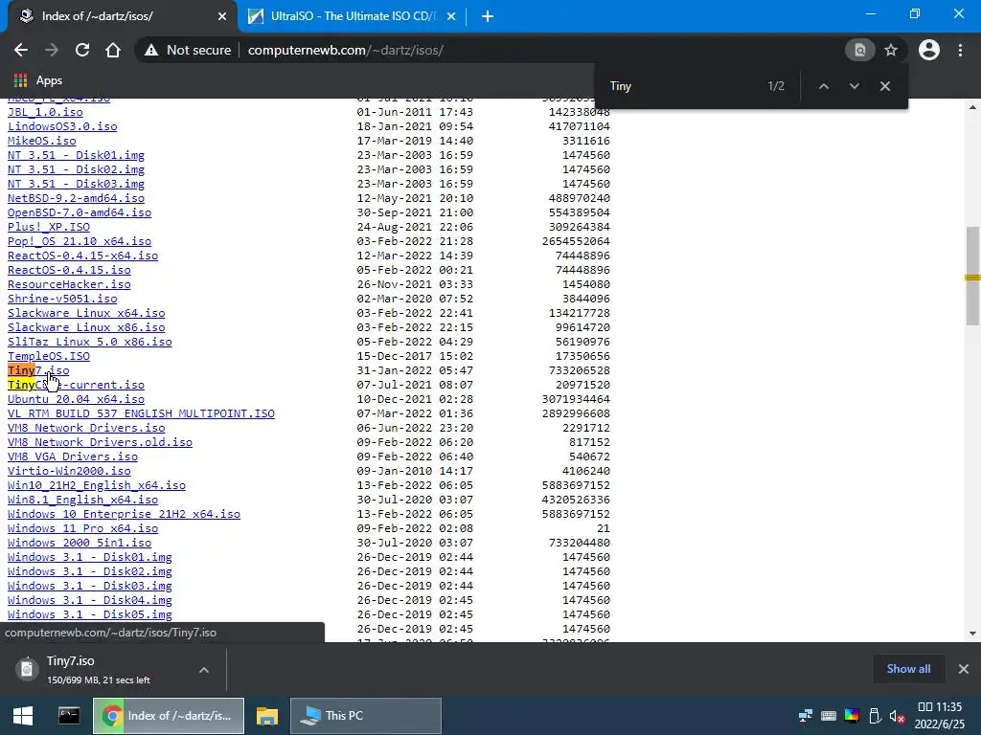Open the MikeOS.iso link

click(42, 141)
